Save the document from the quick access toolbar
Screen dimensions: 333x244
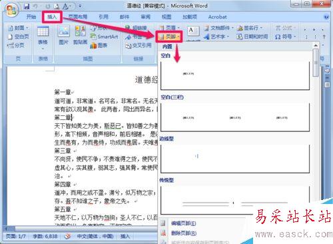[27, 6]
